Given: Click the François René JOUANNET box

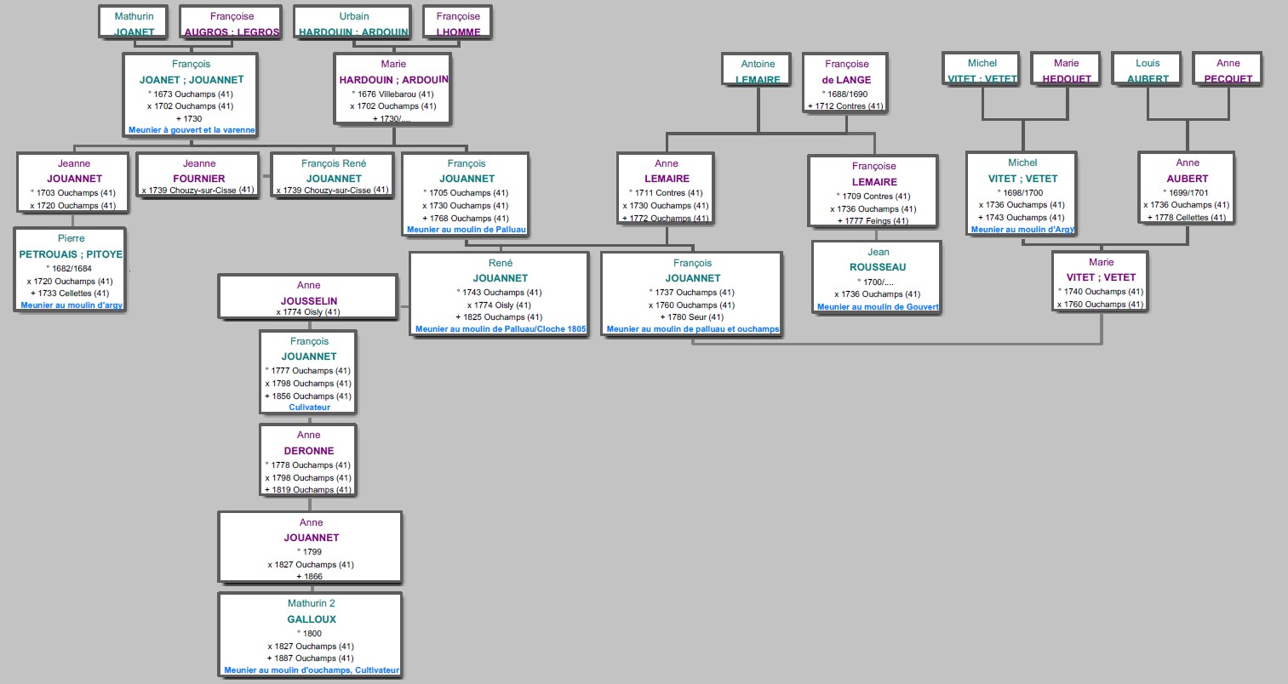Looking at the screenshot, I should 333,175.
